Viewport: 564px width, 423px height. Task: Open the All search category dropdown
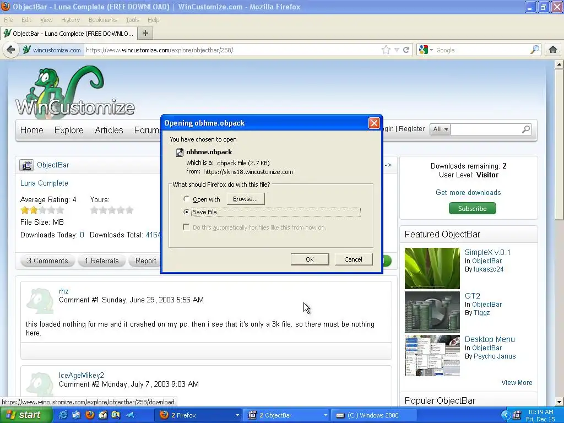[440, 129]
